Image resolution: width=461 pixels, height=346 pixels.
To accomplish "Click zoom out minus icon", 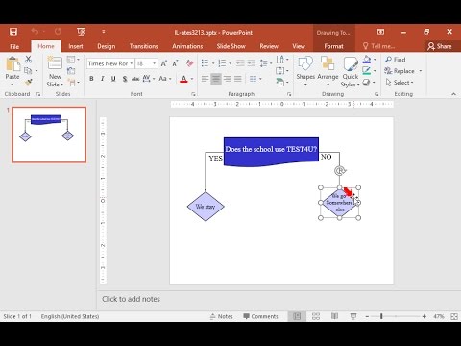I will (x=367, y=316).
